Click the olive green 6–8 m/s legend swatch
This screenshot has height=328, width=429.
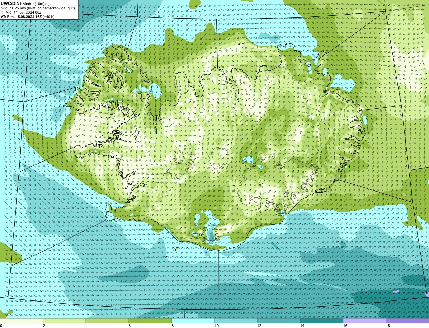click(x=150, y=321)
